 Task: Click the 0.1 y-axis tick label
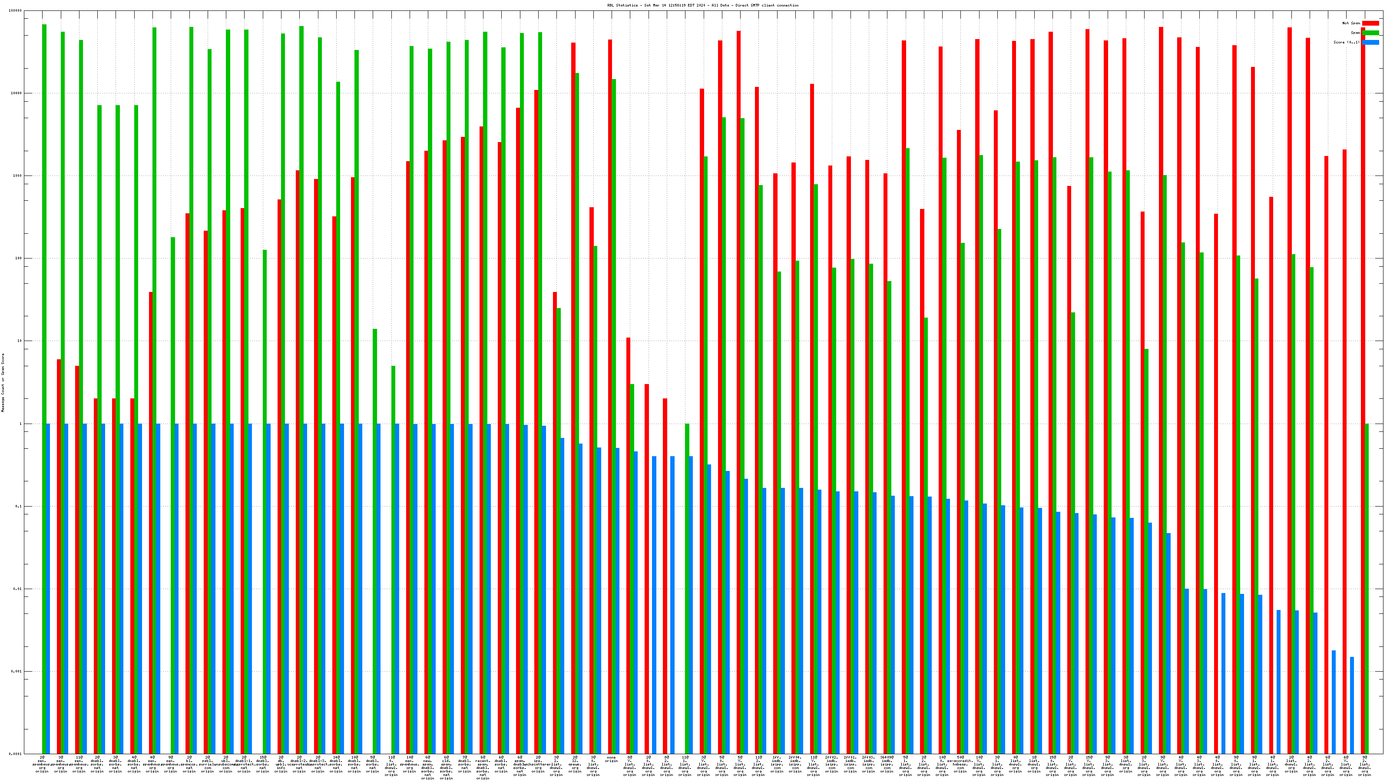19,507
